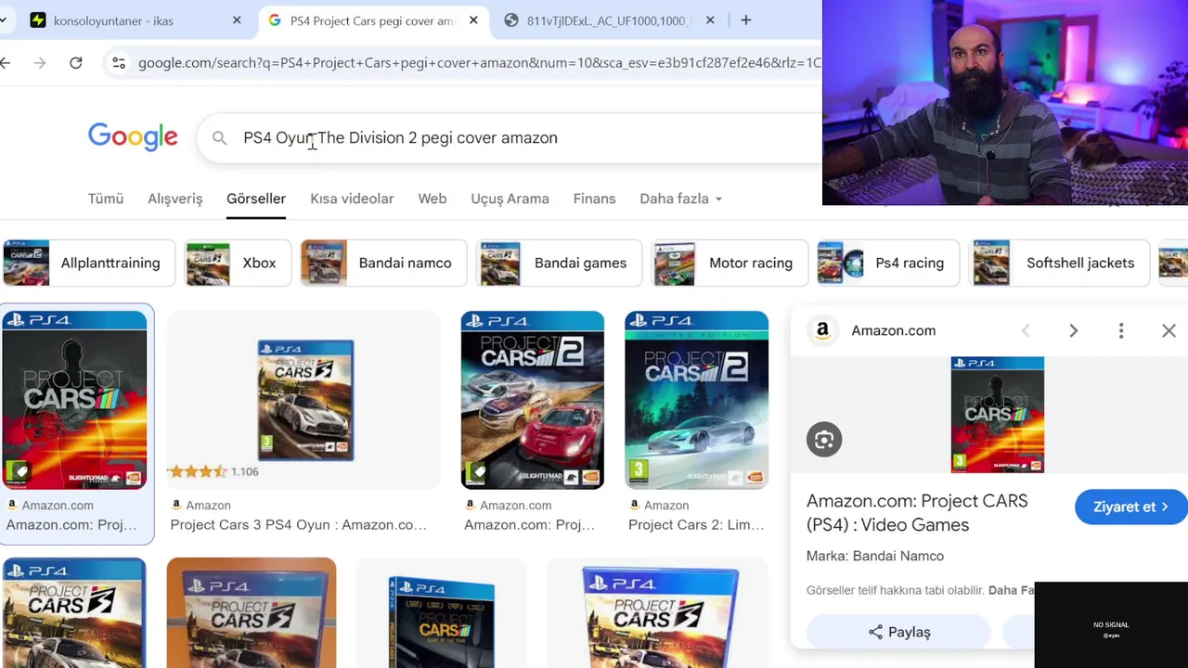
Task: Go back with the browser back arrow
Action: point(6,62)
